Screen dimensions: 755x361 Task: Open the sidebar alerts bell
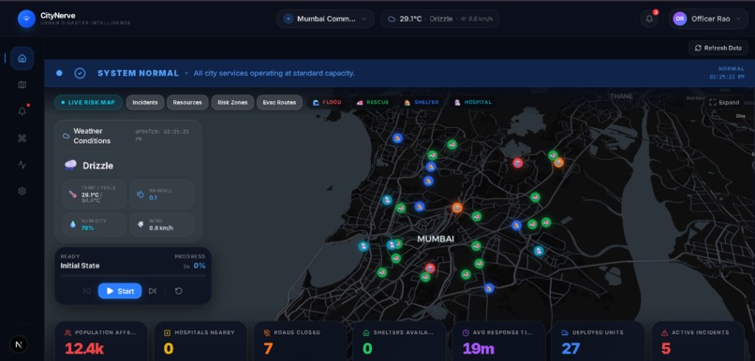pyautogui.click(x=22, y=111)
